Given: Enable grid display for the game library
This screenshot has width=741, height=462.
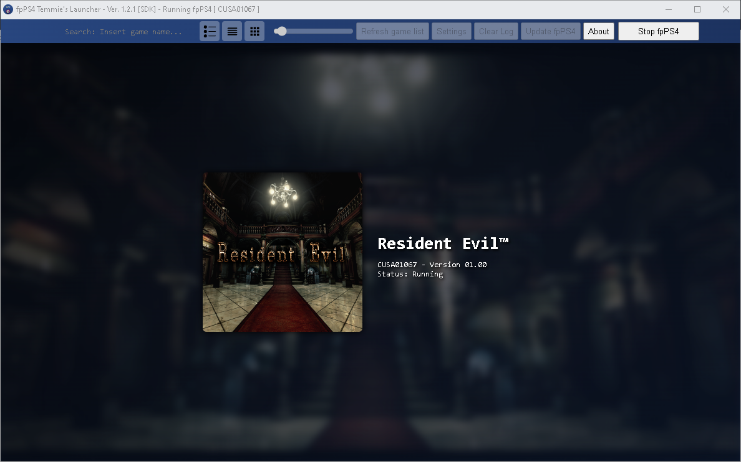Looking at the screenshot, I should click(x=254, y=31).
